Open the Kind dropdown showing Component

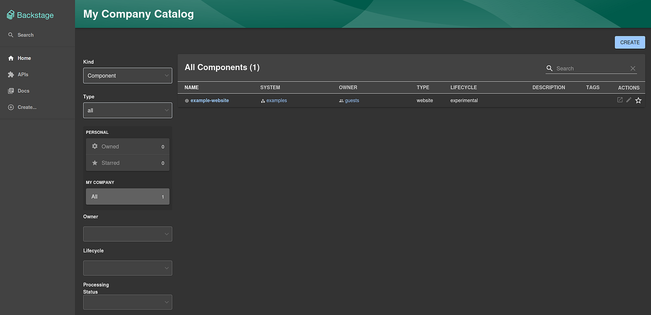coord(127,76)
